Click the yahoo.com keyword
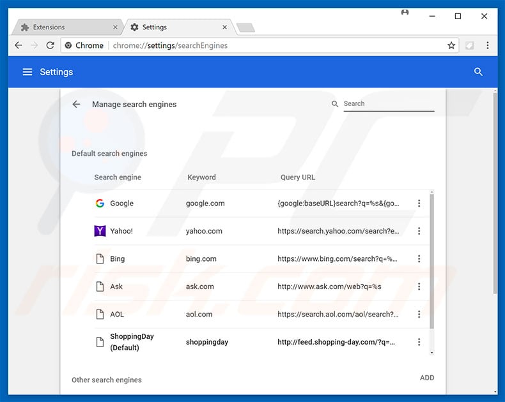This screenshot has width=505, height=402. point(204,231)
